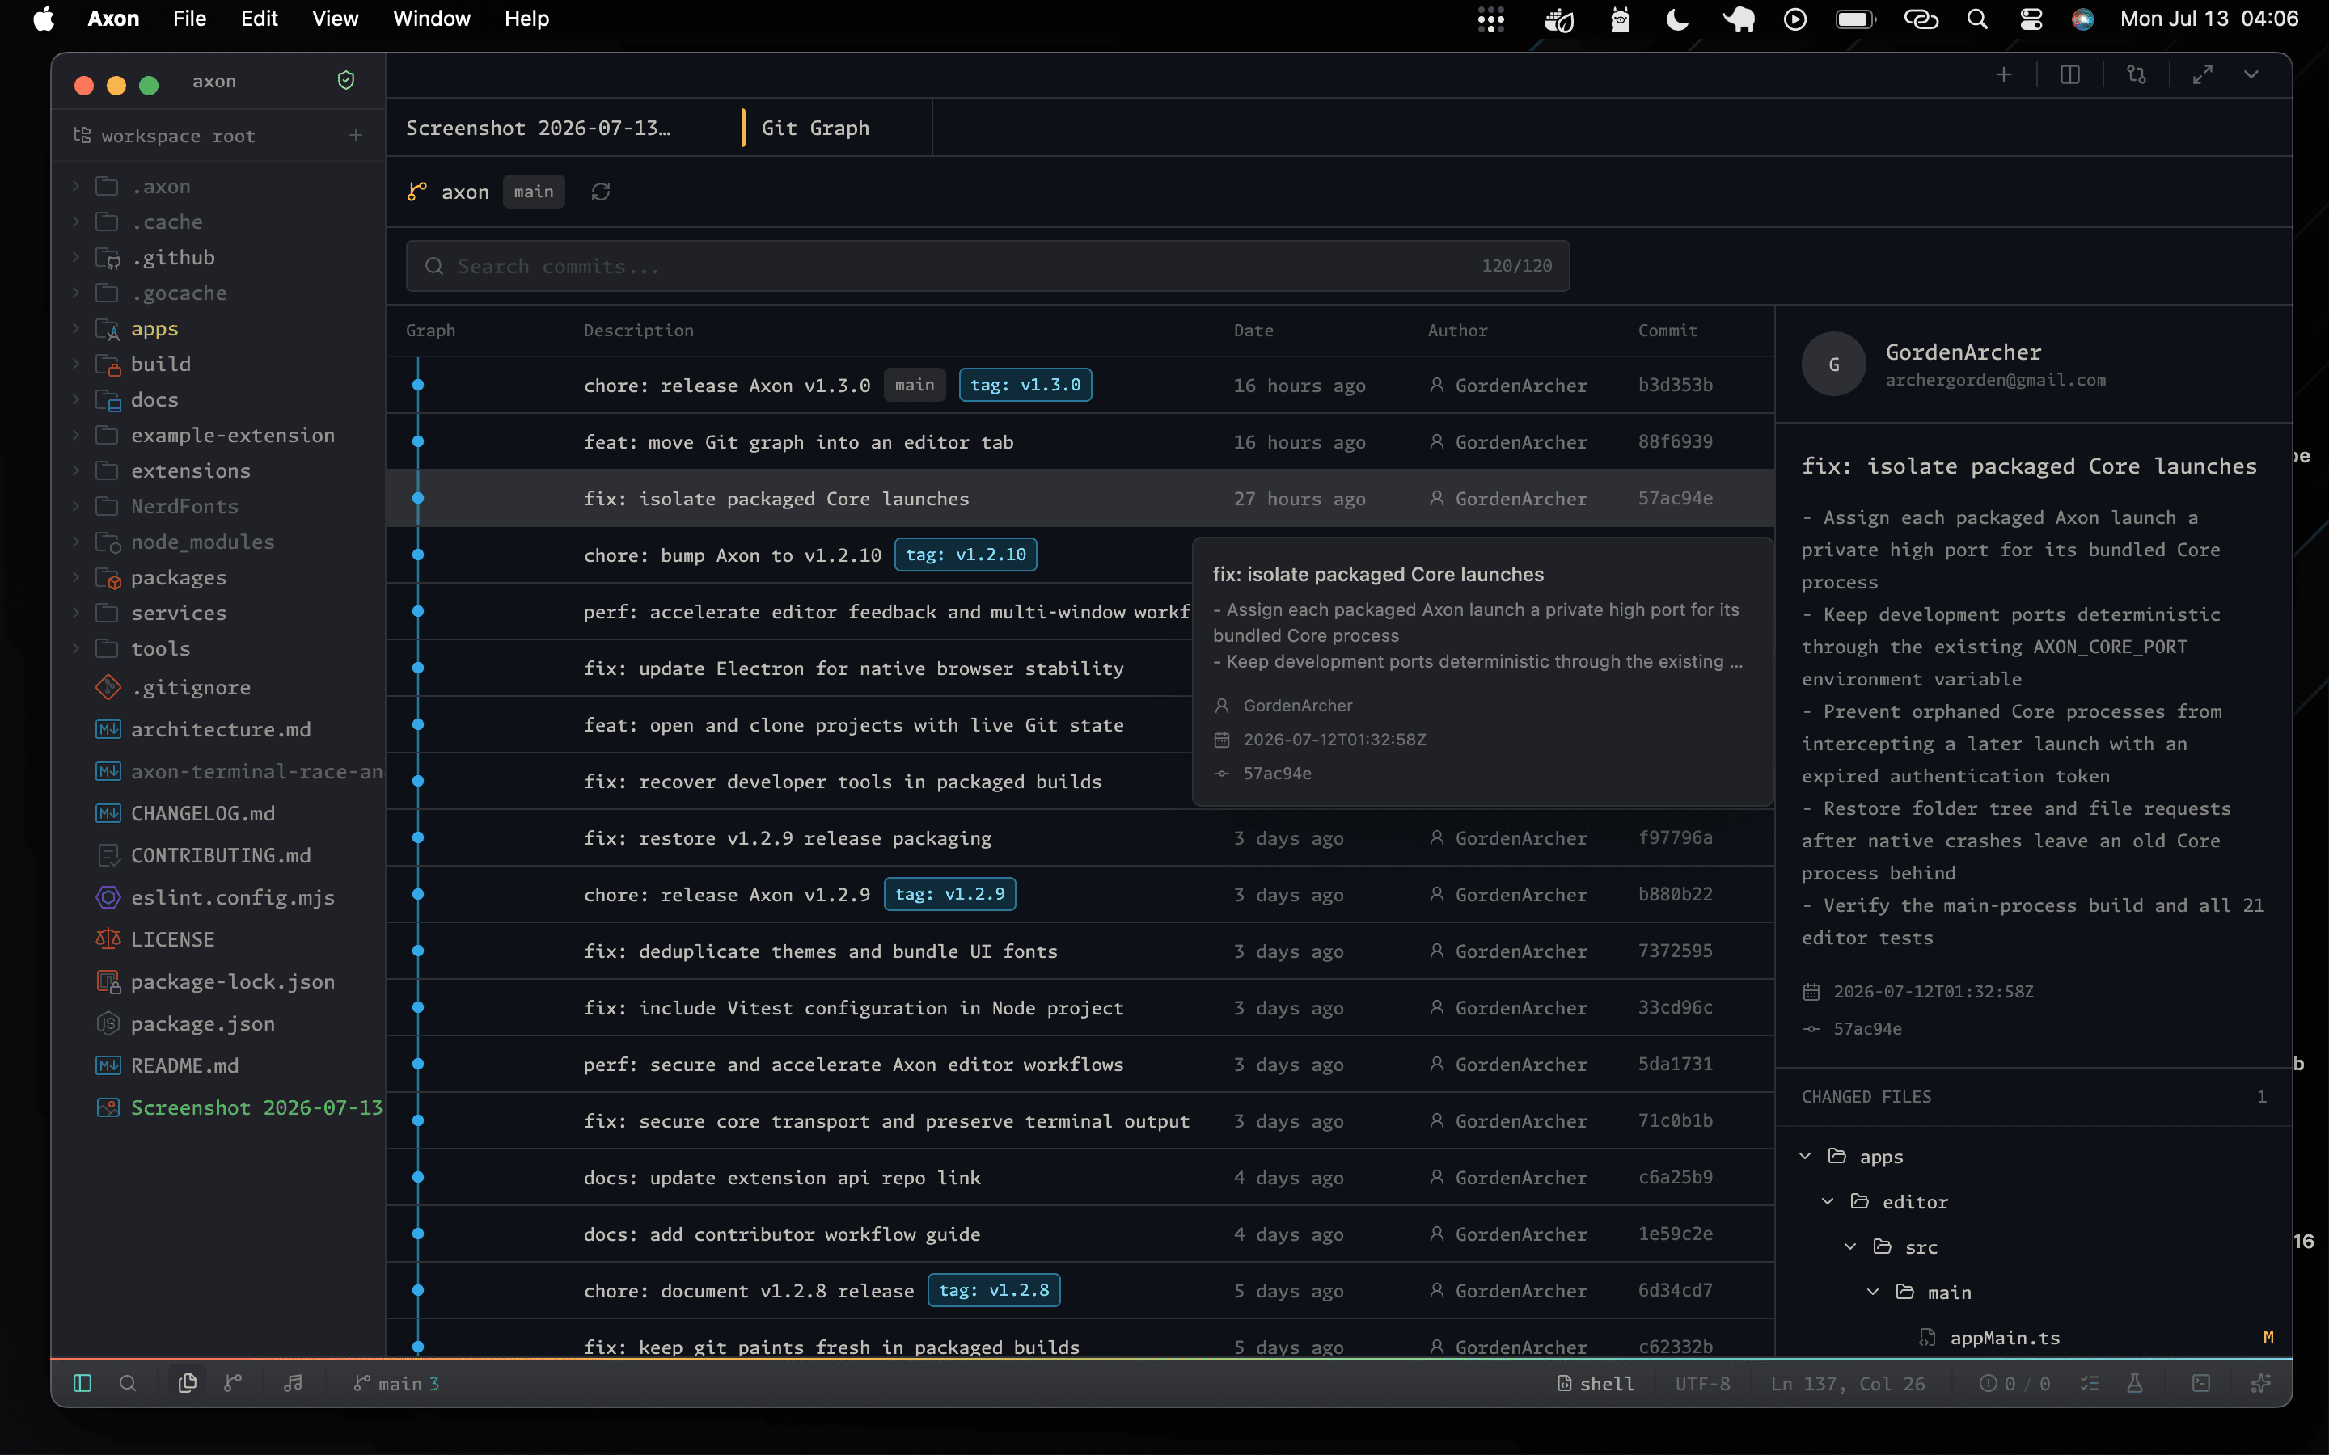Click the shield icon next to axon title
2329x1455 pixels.
pos(346,81)
